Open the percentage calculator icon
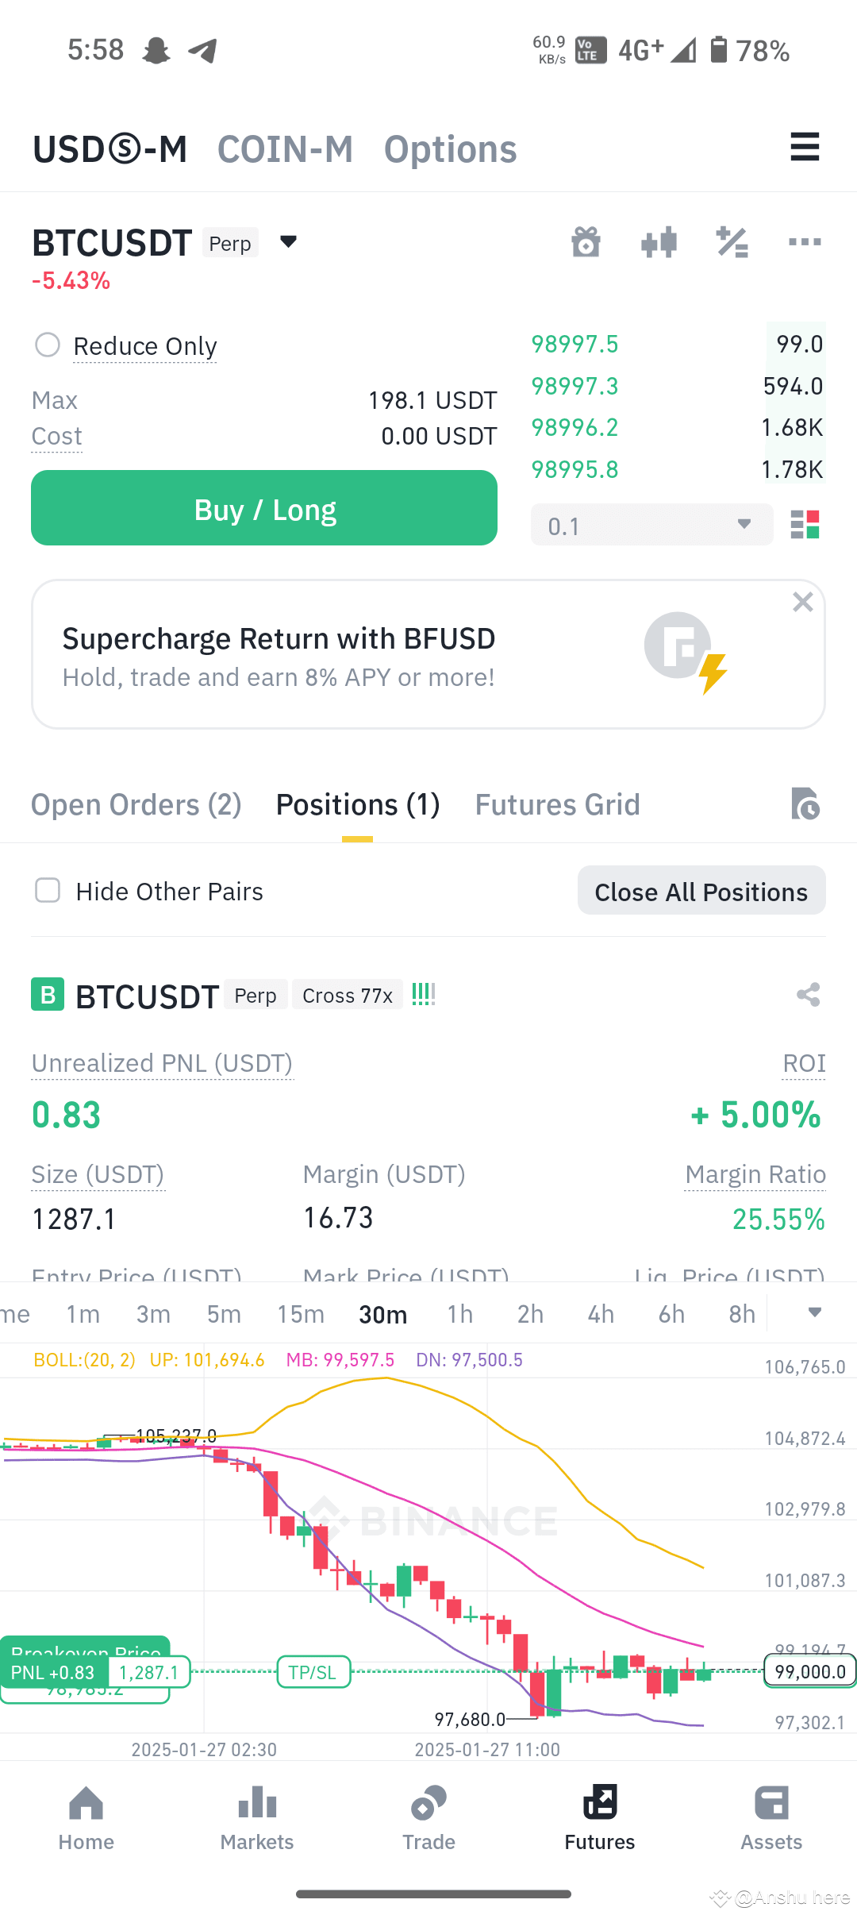This screenshot has width=857, height=1915. [732, 242]
